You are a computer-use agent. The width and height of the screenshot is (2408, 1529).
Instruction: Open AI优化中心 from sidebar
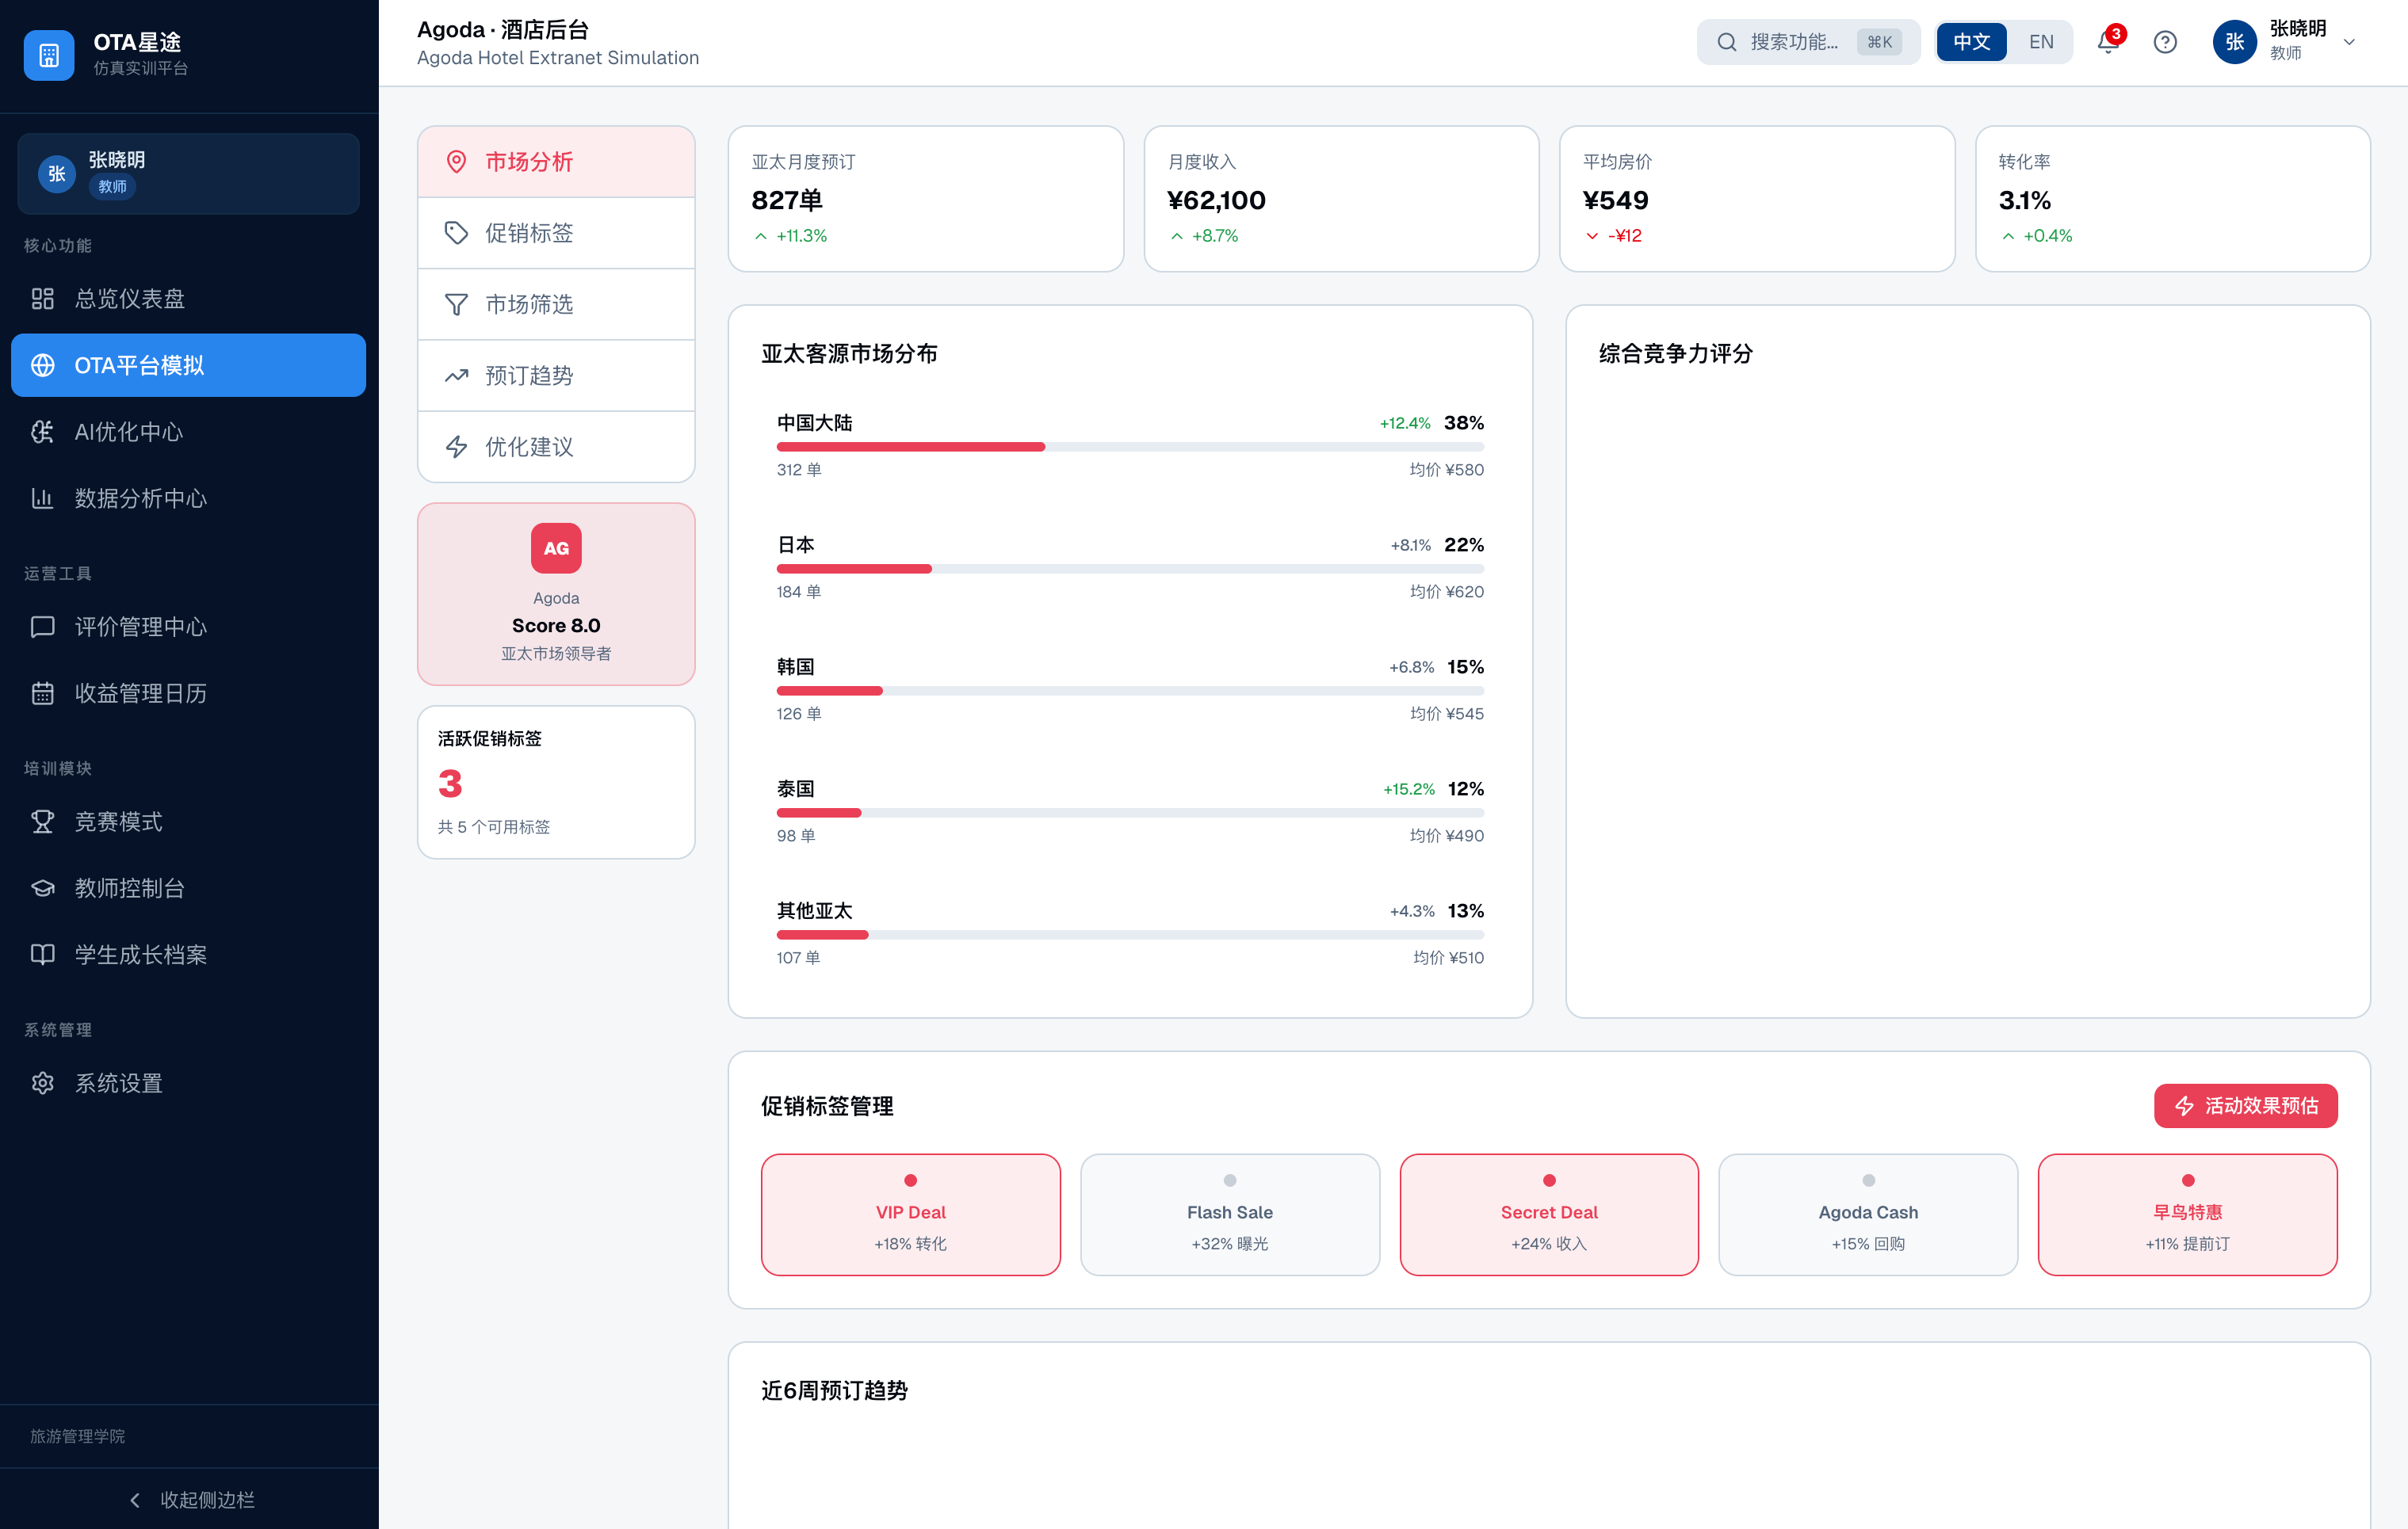[128, 432]
